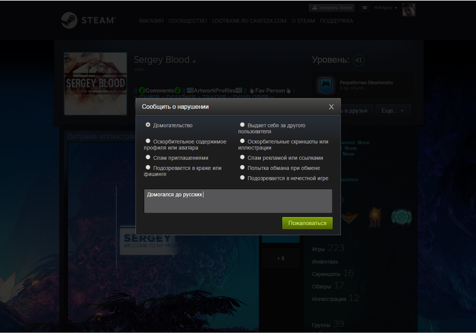Open the СООБЩЕСТВО menu

coord(188,21)
